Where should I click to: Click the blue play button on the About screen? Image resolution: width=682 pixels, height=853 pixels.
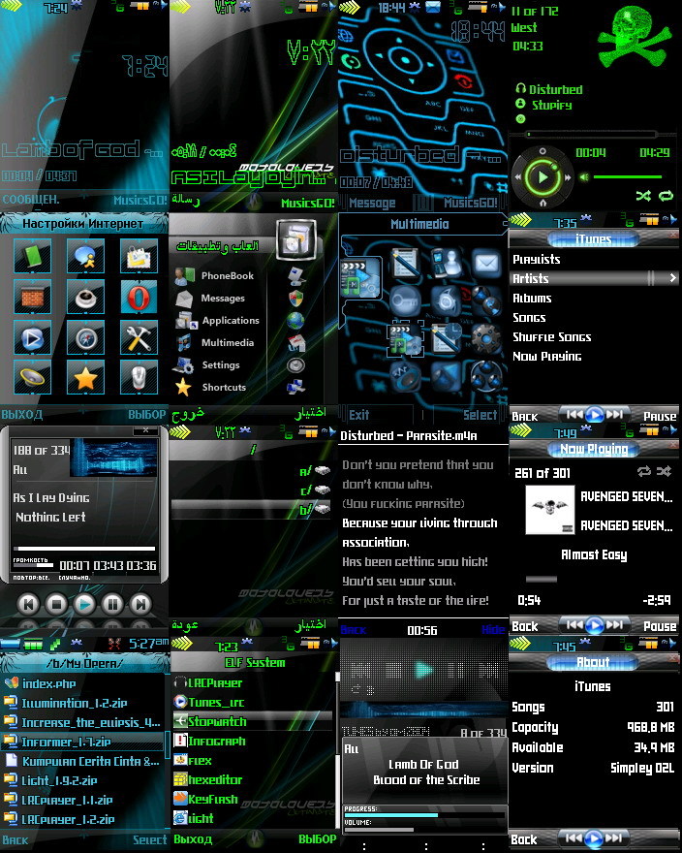pyautogui.click(x=594, y=838)
